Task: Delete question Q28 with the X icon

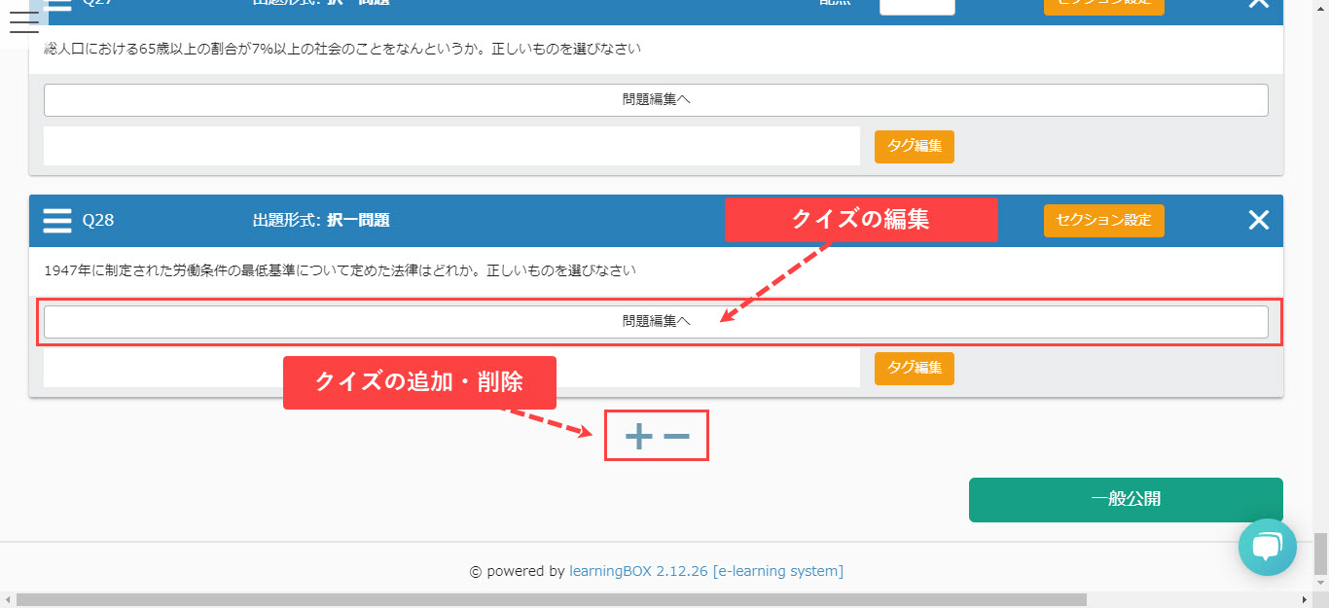Action: point(1258,220)
